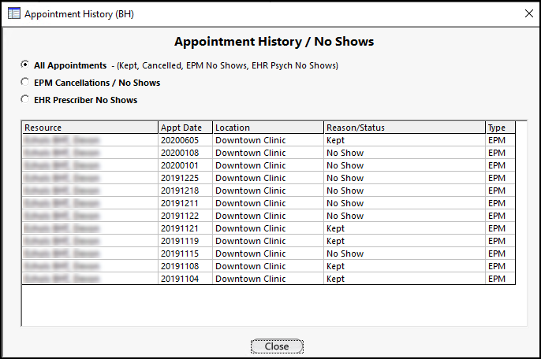Select the All Appointments radio button
This screenshot has height=359, width=541.
25,65
